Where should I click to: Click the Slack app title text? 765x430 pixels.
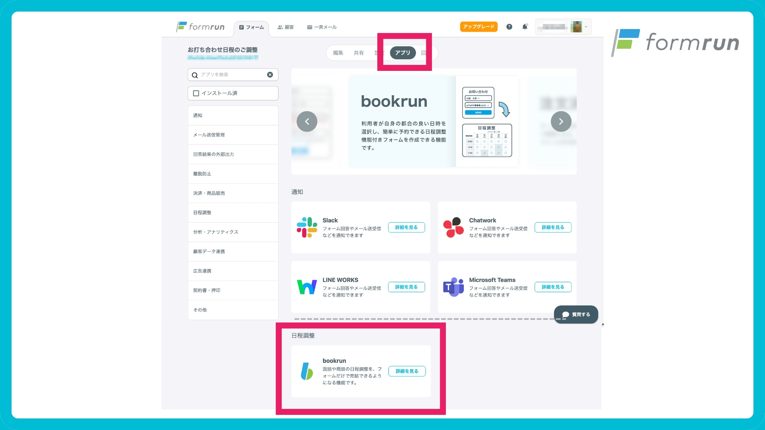[330, 220]
